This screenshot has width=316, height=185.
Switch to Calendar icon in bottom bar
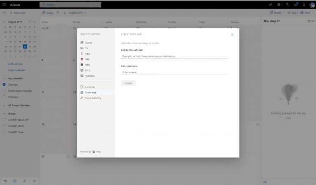click(15, 181)
